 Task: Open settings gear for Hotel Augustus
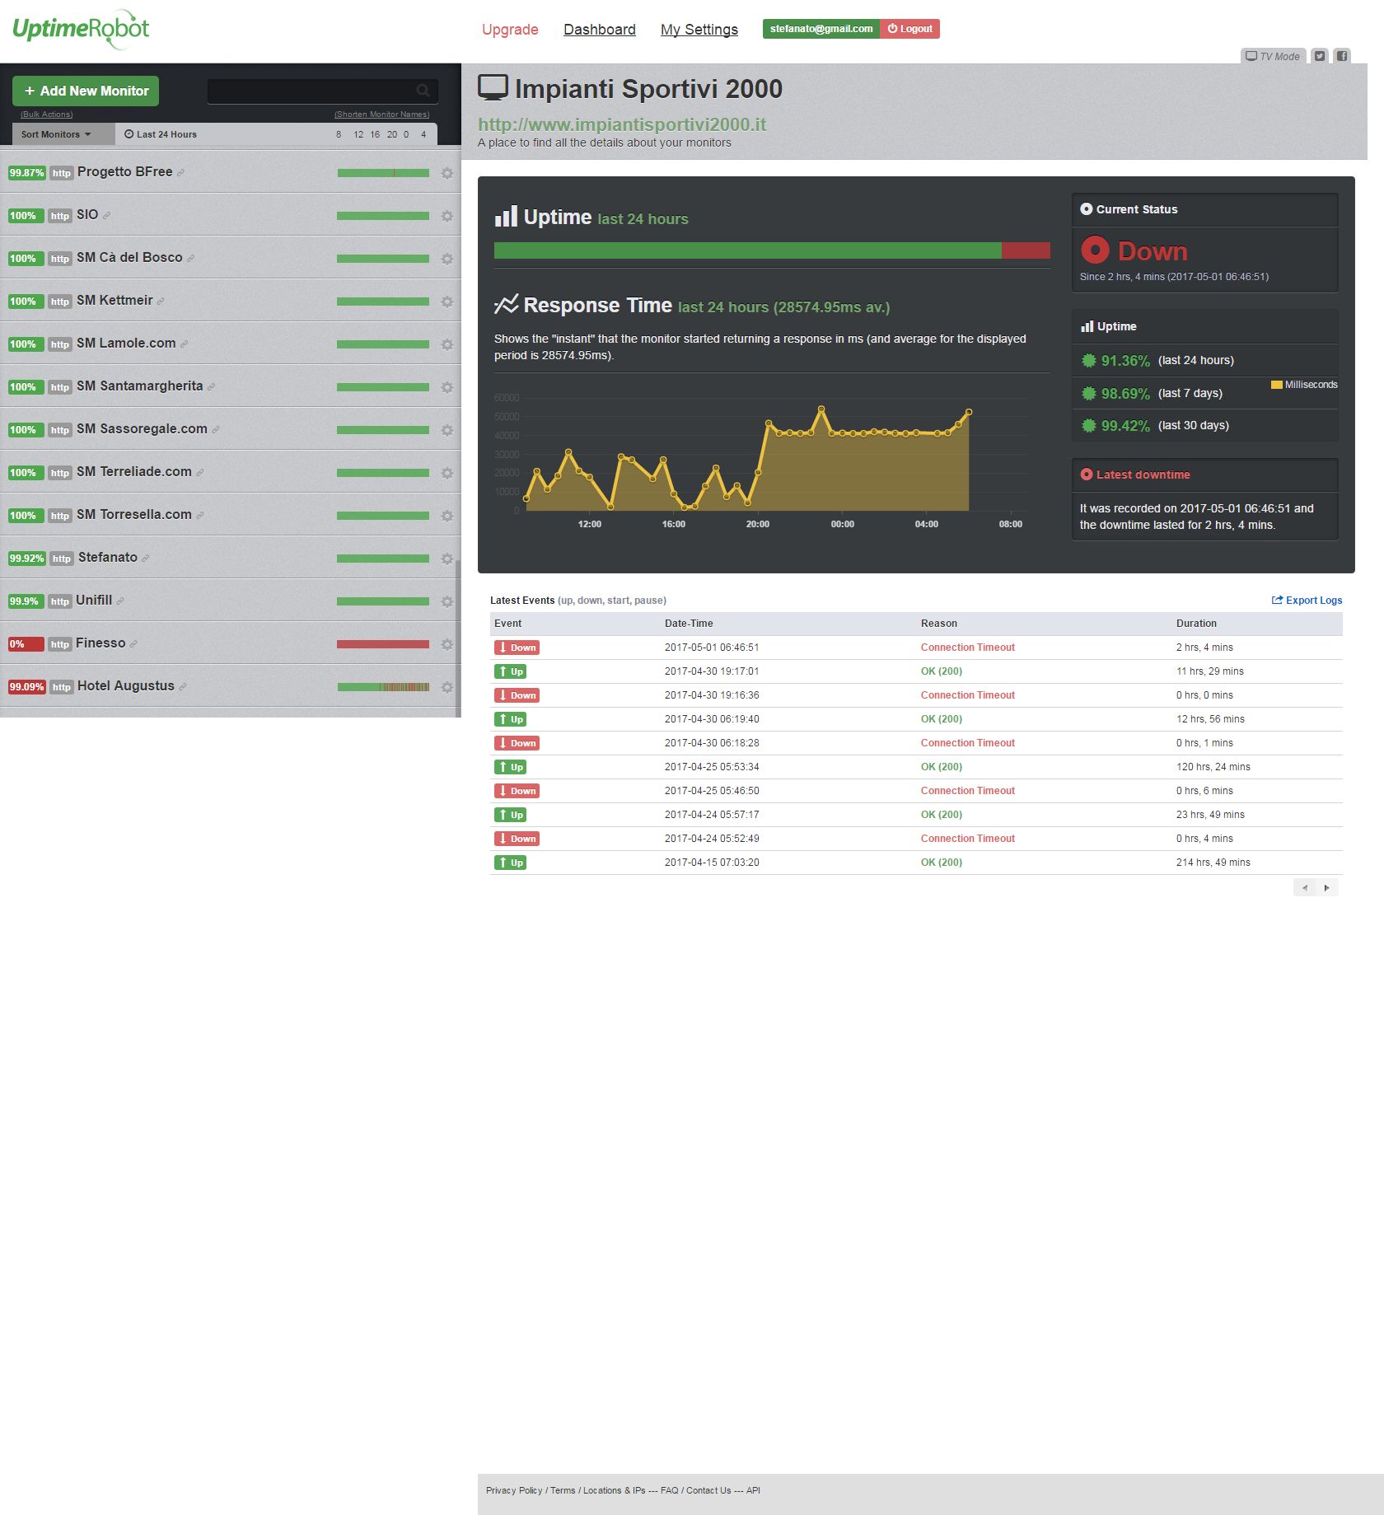[x=447, y=687]
